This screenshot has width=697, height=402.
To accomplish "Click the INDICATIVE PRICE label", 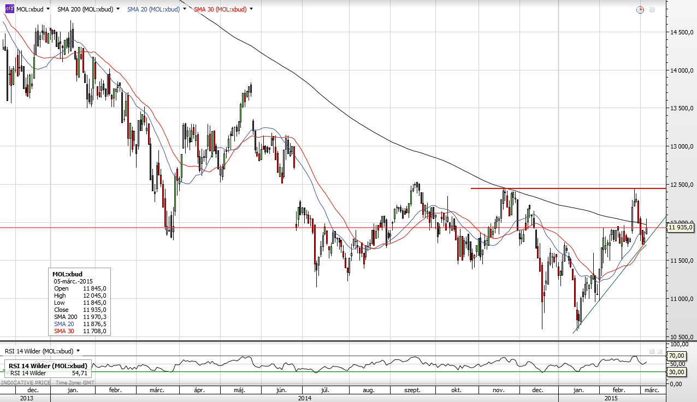I will tap(25, 383).
